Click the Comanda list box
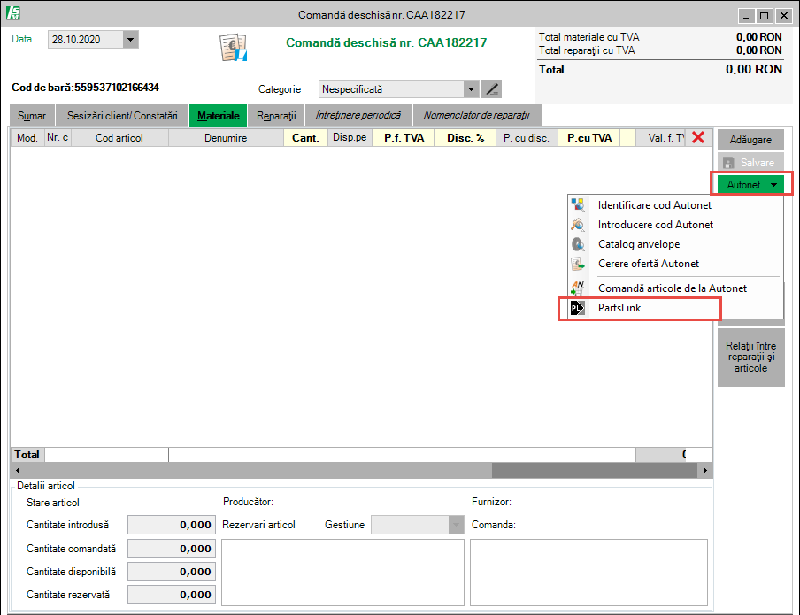 pyautogui.click(x=588, y=573)
